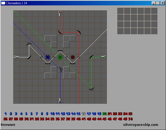Screen dimensions: 166x130
Task: Open level 12
Action: click(63, 114)
